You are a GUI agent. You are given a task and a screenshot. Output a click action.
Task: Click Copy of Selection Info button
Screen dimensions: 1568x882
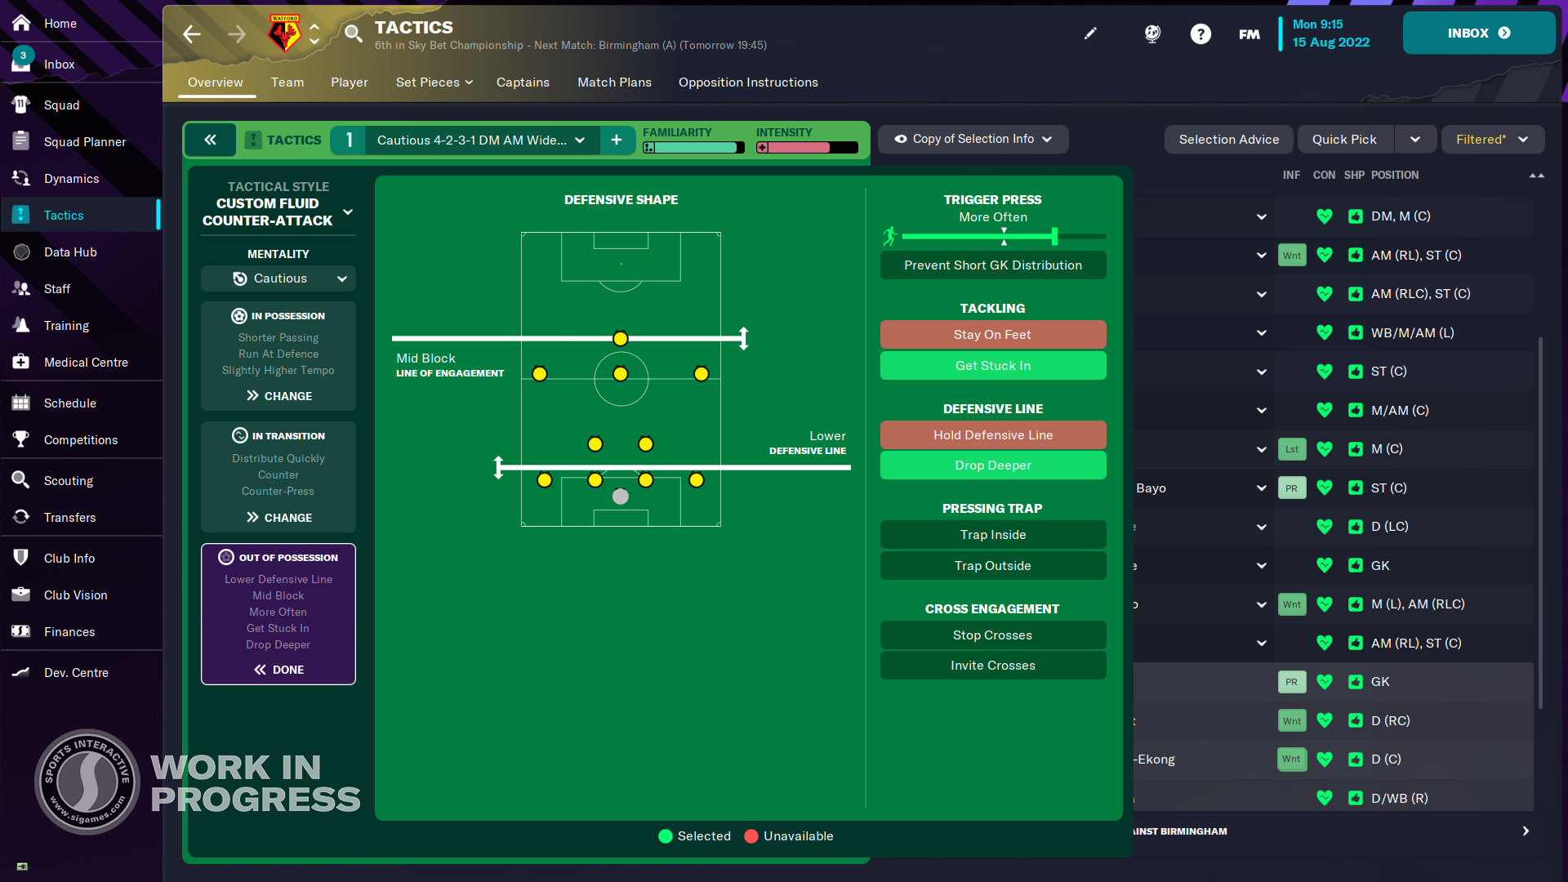pos(970,138)
